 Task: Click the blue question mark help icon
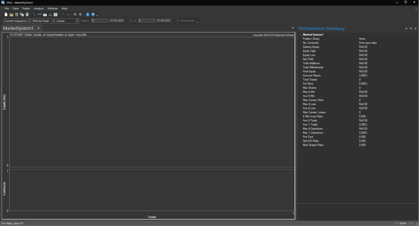pos(93,14)
